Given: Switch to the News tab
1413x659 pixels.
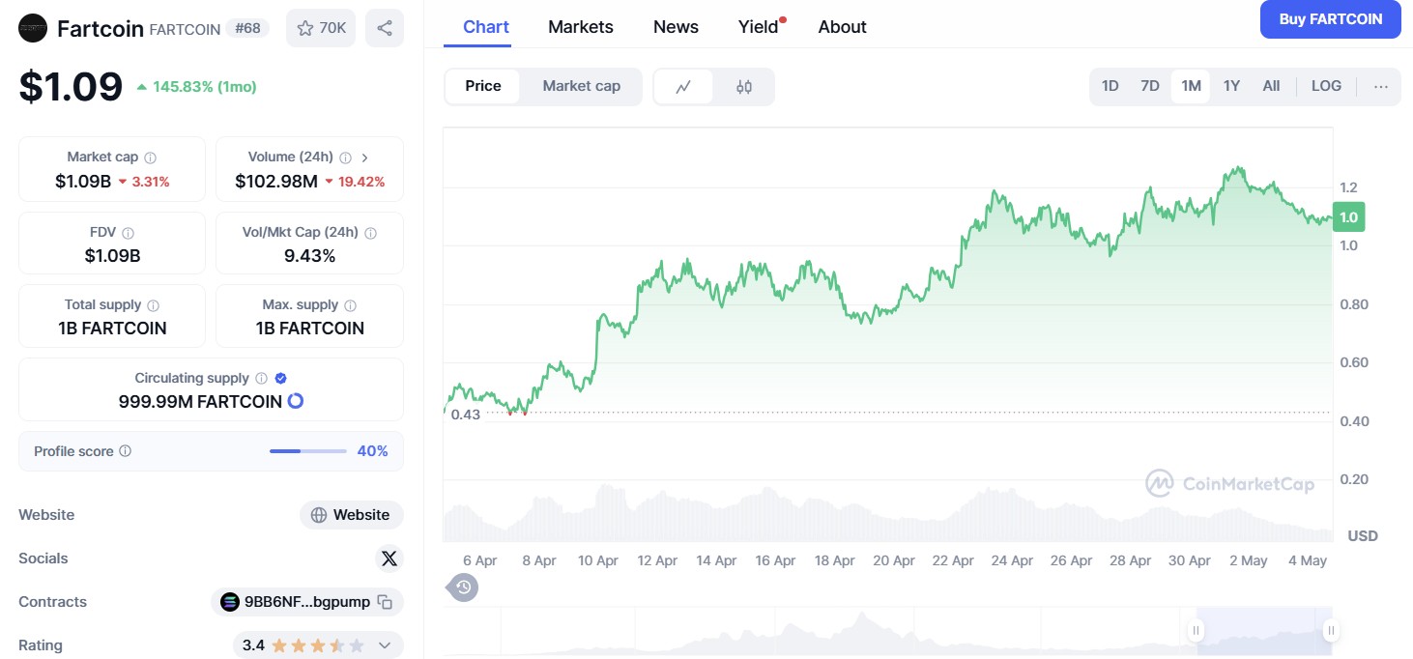Looking at the screenshot, I should click(x=676, y=27).
